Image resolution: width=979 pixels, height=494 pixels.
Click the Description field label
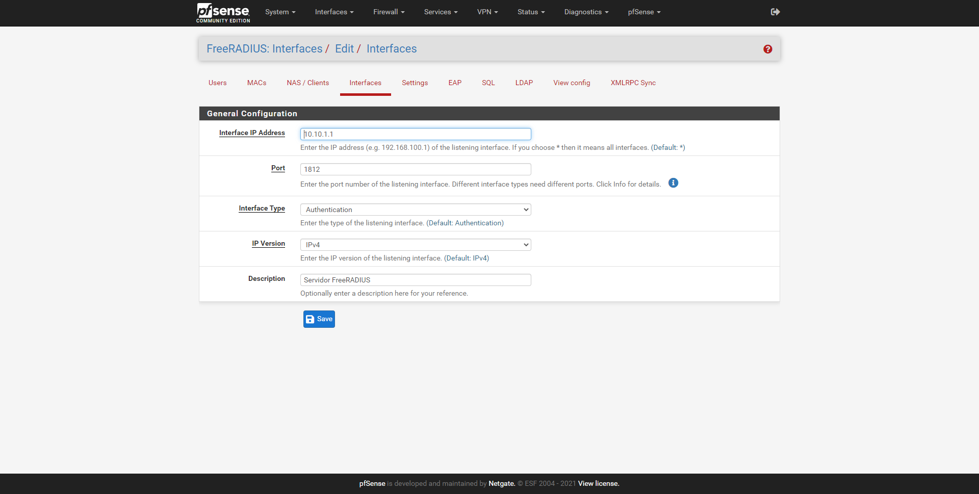pyautogui.click(x=267, y=278)
